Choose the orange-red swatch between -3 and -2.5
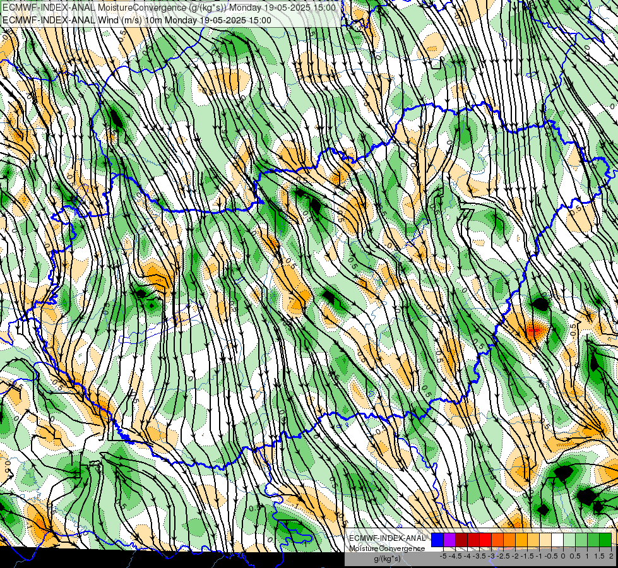Screen dimensions: 618x568 pos(497,540)
